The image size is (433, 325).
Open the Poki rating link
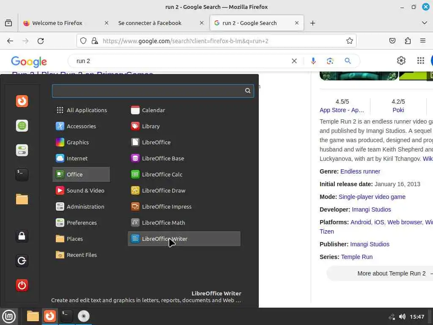[398, 110]
